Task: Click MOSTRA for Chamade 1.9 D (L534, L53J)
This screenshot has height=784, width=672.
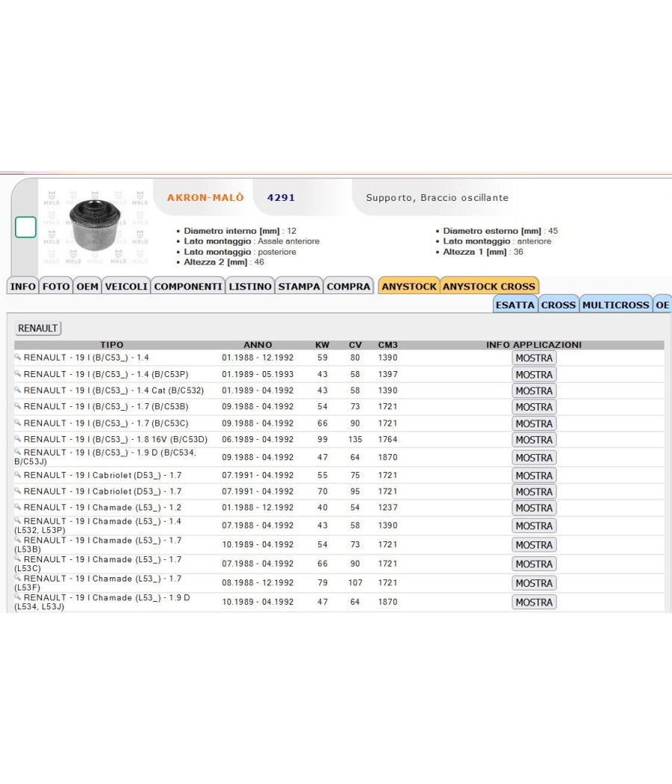Action: click(x=534, y=603)
